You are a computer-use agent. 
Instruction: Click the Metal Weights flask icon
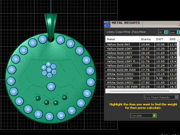(107, 24)
